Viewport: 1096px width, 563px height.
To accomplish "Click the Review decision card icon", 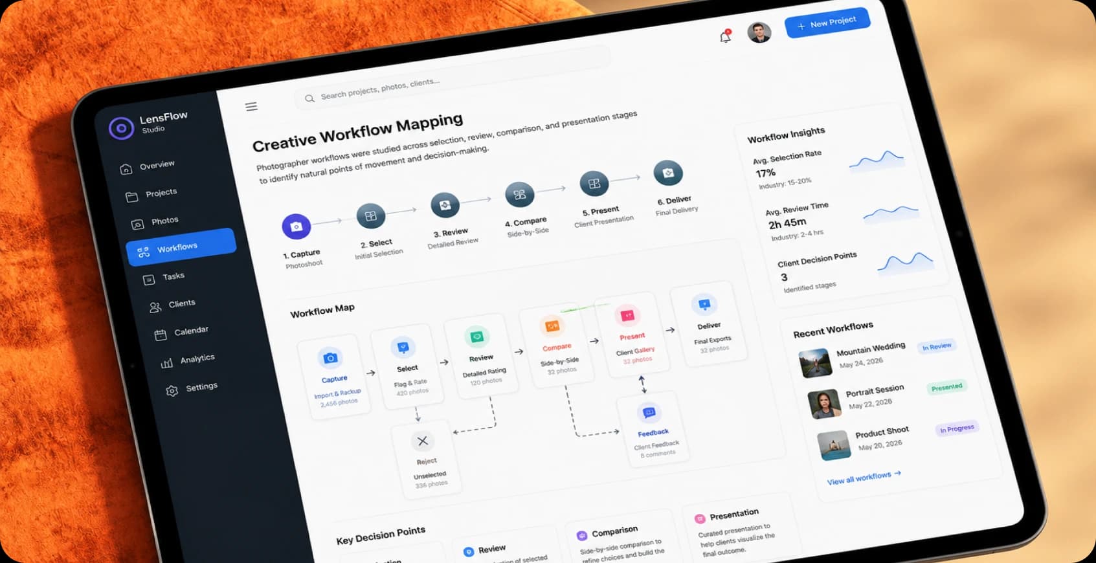I will coord(469,552).
